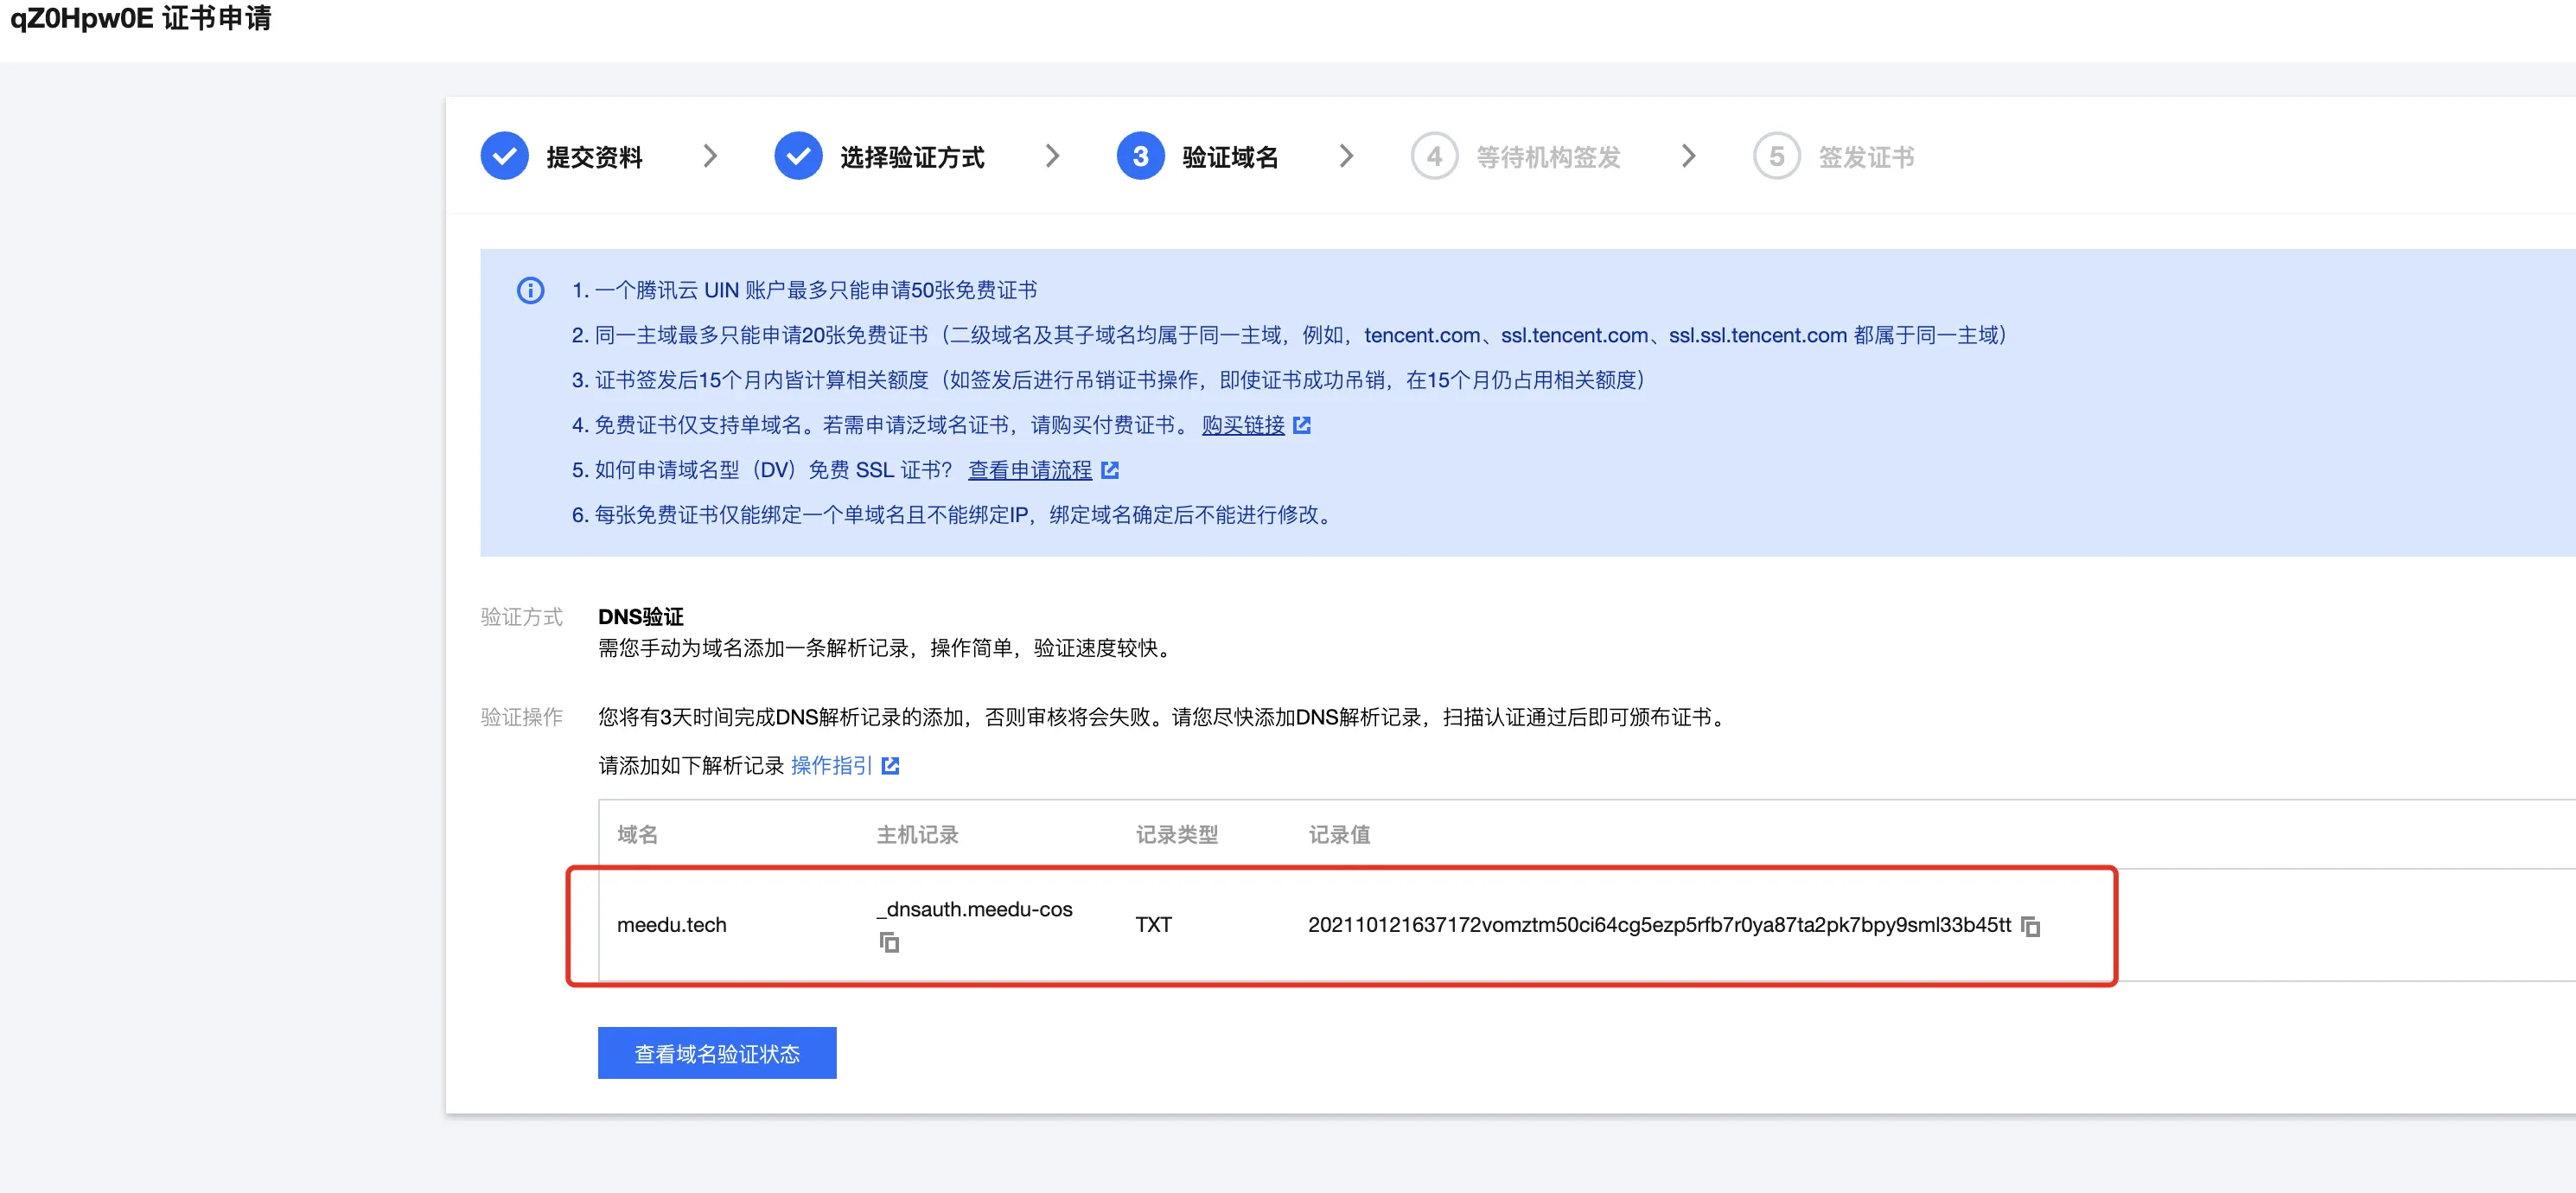Image resolution: width=2576 pixels, height=1193 pixels.
Task: Click the 主机记录 column header
Action: pyautogui.click(x=917, y=835)
